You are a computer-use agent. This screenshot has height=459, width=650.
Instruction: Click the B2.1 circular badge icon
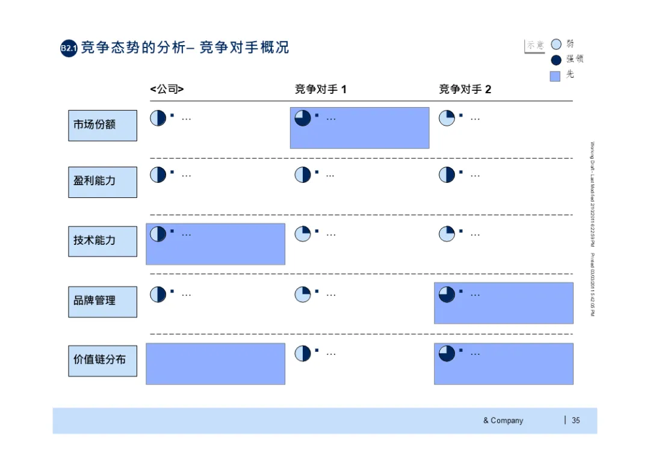69,48
